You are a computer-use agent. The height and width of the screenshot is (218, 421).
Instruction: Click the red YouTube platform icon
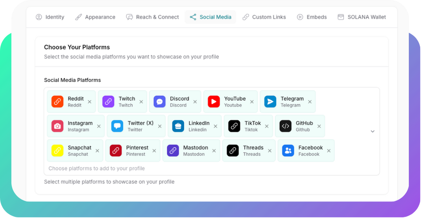214,101
